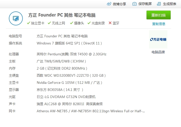This screenshot has height=127, width=181.
Task: Click the 瑞昱 ALC268 sound card value
Action: click(x=70, y=104)
